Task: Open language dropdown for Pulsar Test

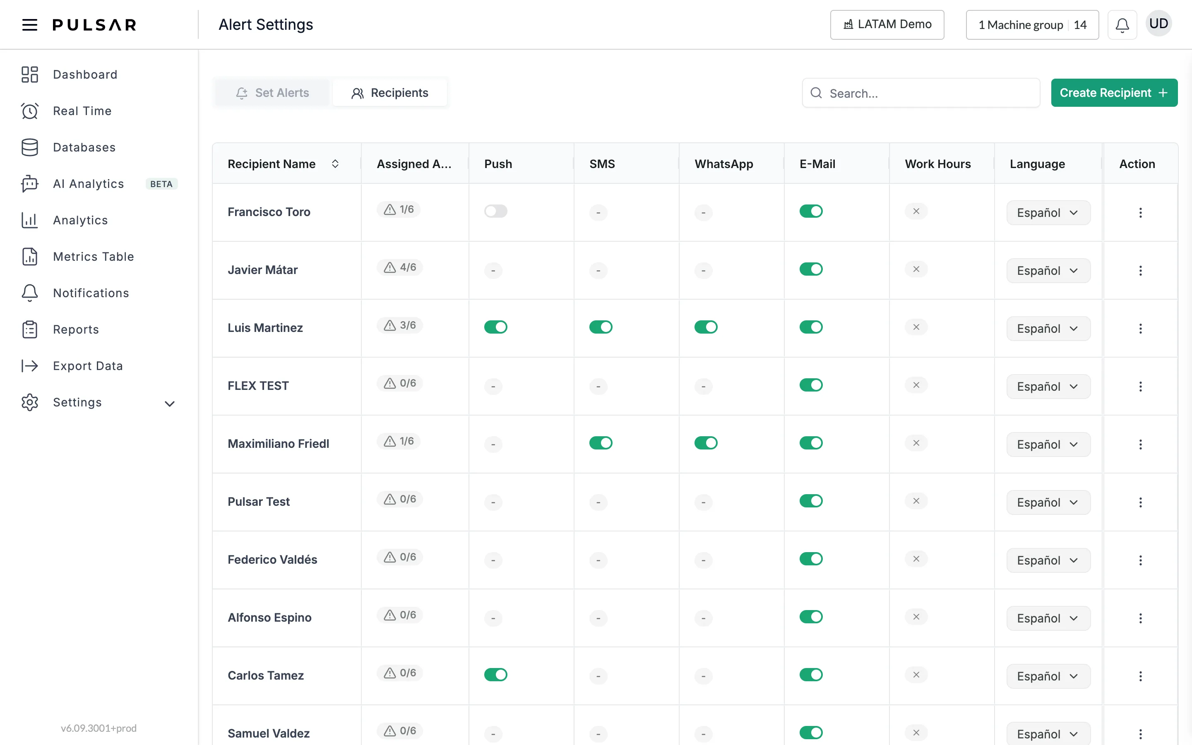Action: 1048,502
